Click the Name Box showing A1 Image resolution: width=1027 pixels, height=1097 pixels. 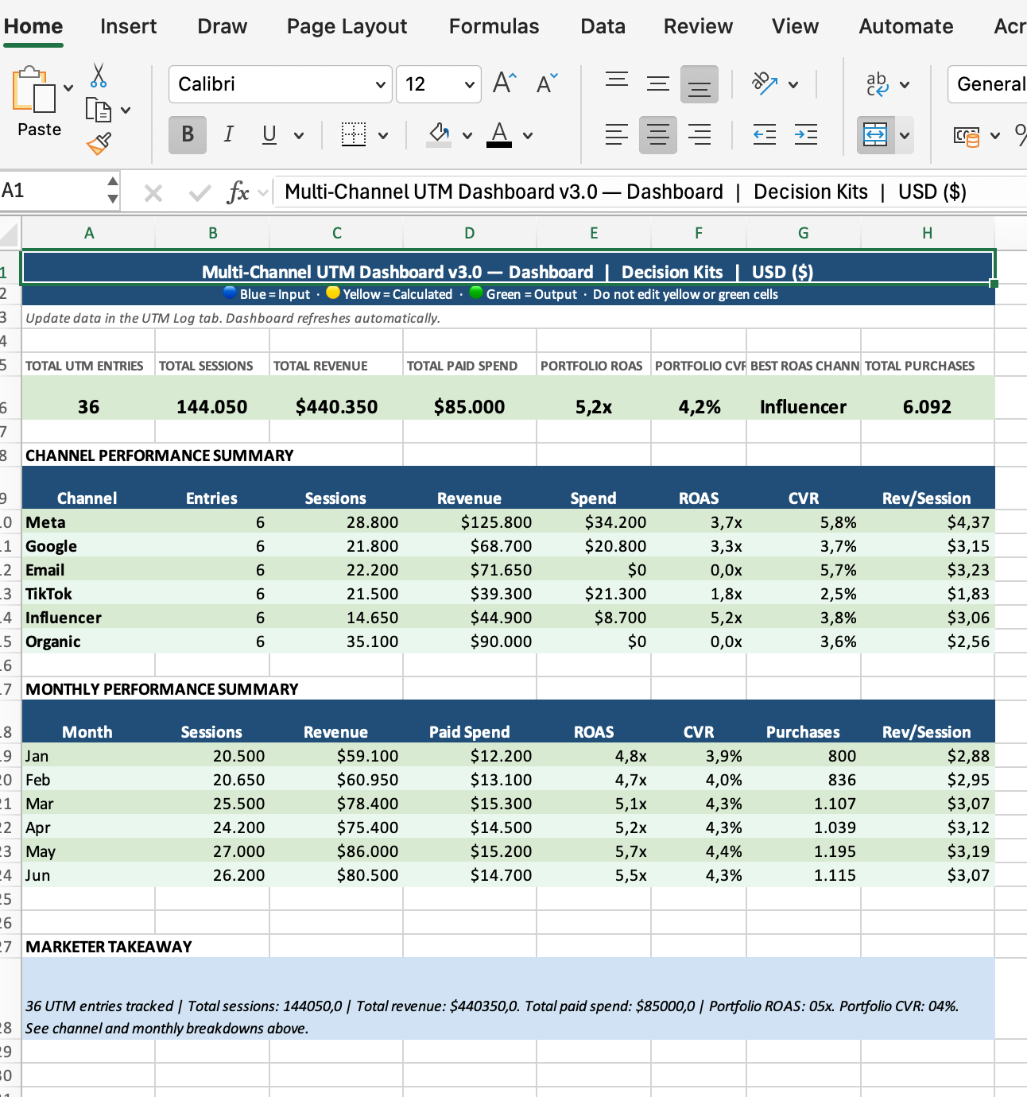point(51,191)
